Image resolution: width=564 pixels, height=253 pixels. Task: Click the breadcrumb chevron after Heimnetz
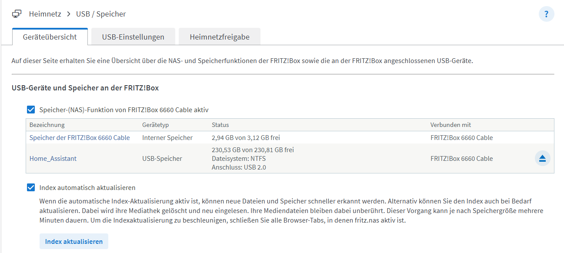[69, 14]
